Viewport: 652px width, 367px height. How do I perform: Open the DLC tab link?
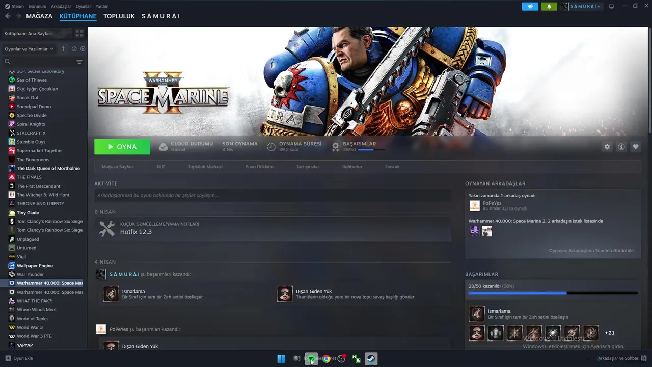pos(161,167)
